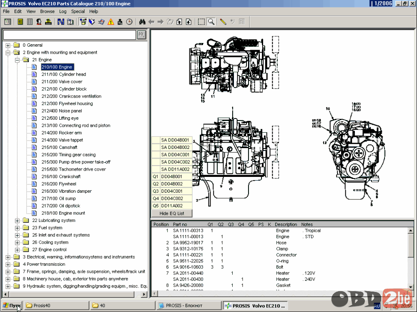Screen dimensions: 417x312
Task: Open 218/100 Engine mount page
Action: (63, 213)
